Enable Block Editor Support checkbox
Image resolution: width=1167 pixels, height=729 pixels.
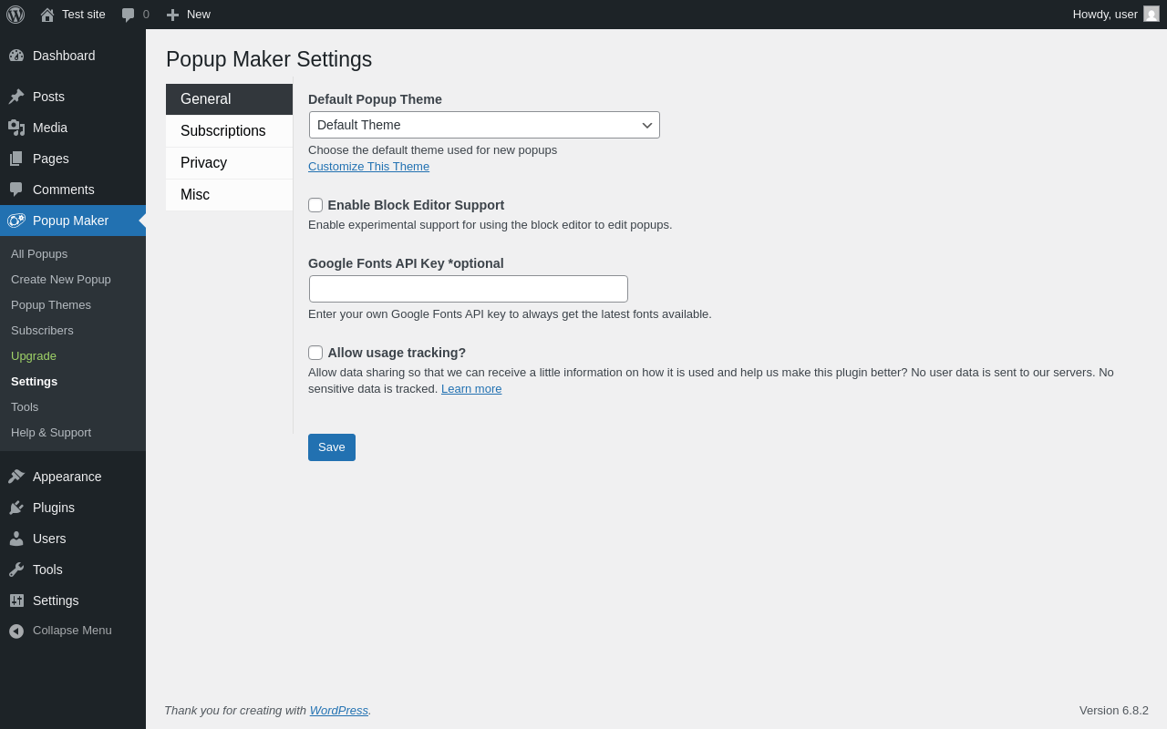[315, 205]
